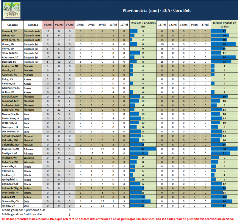The image size is (238, 221).
Task: Select the 05/jul column header
Action: click(x=48, y=25)
